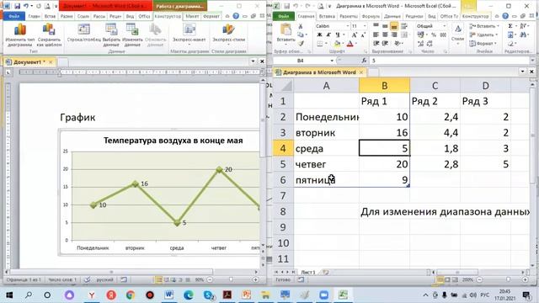This screenshot has width=539, height=303.
Task: Click Edit Data (Изменить данные) in Word
Action: click(132, 35)
